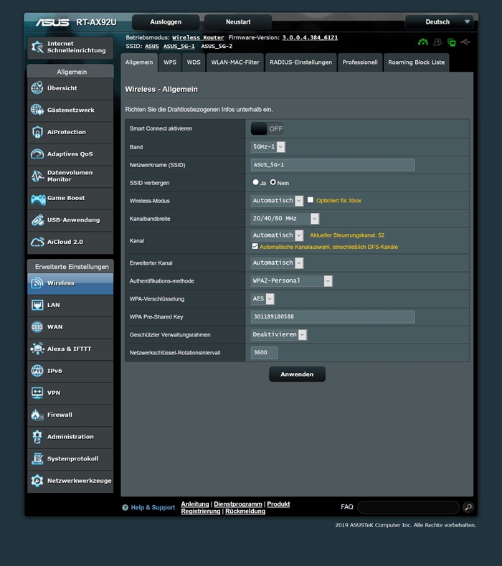
Task: Click the ASUS_5G-1 SSID link
Action: [179, 46]
